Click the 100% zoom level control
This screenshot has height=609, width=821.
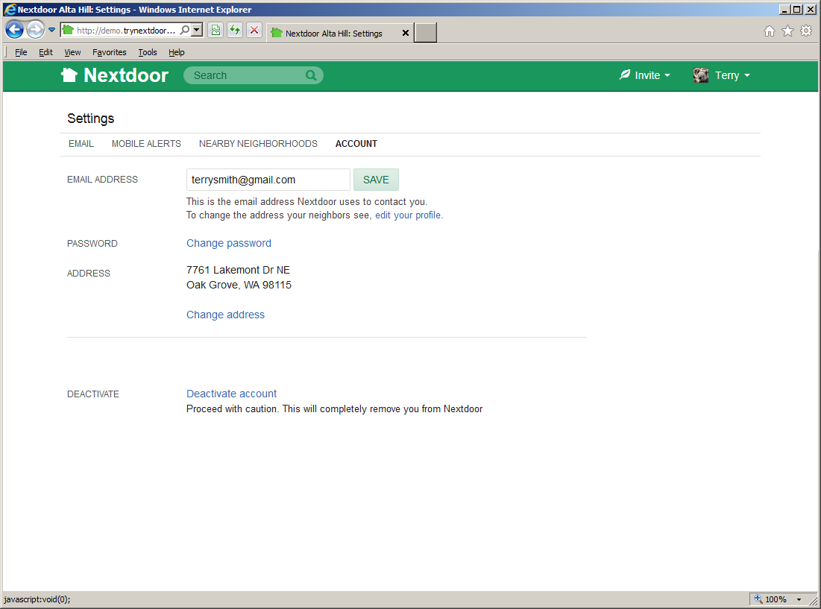coord(774,599)
